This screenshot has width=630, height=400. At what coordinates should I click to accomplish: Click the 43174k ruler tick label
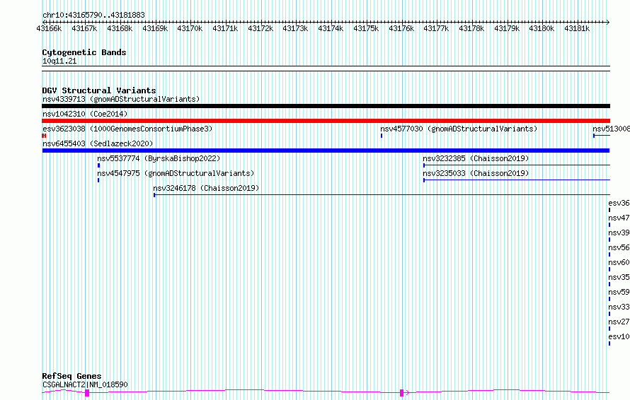331,28
